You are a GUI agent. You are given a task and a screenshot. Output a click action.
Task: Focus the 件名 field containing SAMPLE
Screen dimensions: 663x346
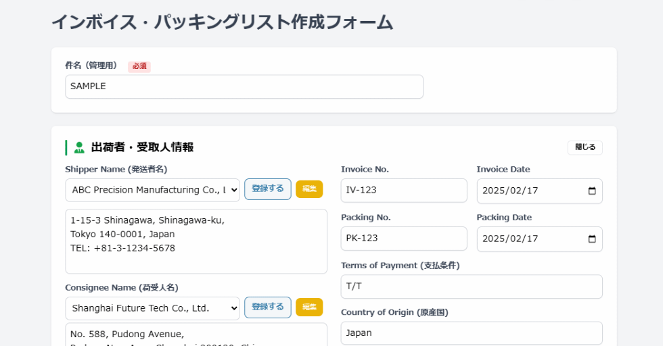244,86
